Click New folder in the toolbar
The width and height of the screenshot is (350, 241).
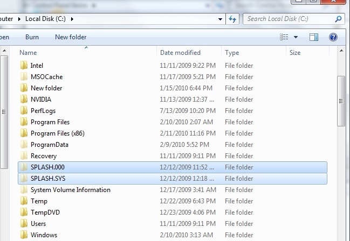tap(71, 37)
